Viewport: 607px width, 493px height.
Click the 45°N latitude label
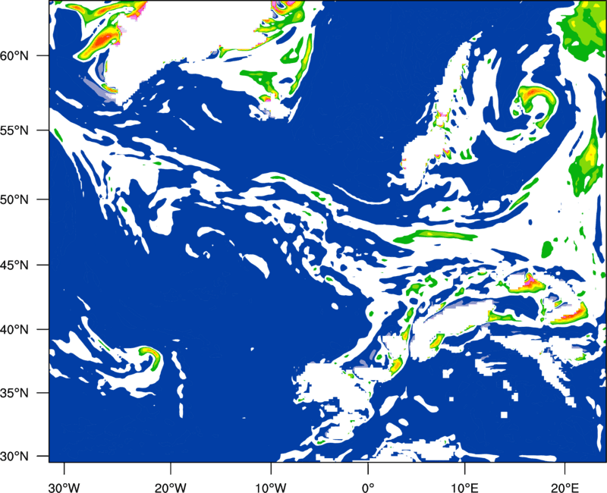pos(14,265)
